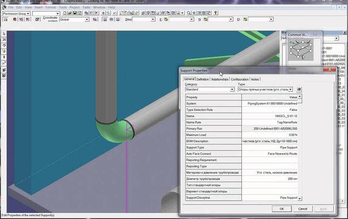The height and width of the screenshot is (219, 348).
Task: Click the Cancel button
Action: 302,209
